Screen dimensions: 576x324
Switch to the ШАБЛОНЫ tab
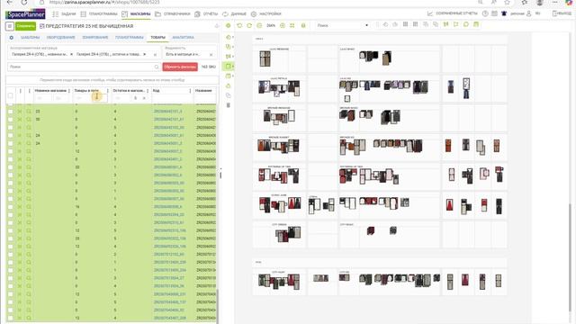[x=30, y=38]
